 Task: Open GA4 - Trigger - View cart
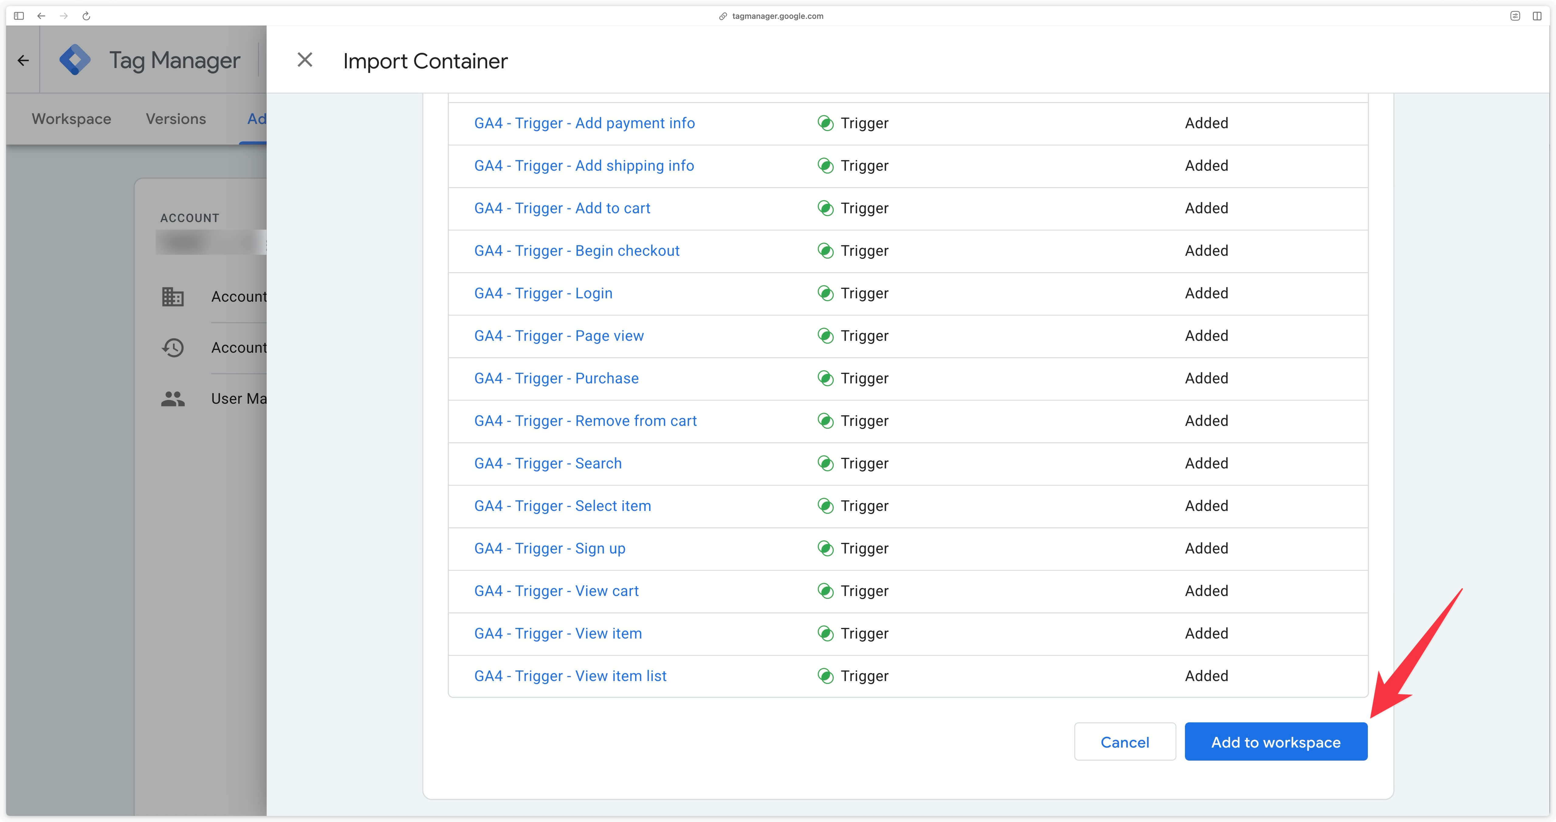556,591
